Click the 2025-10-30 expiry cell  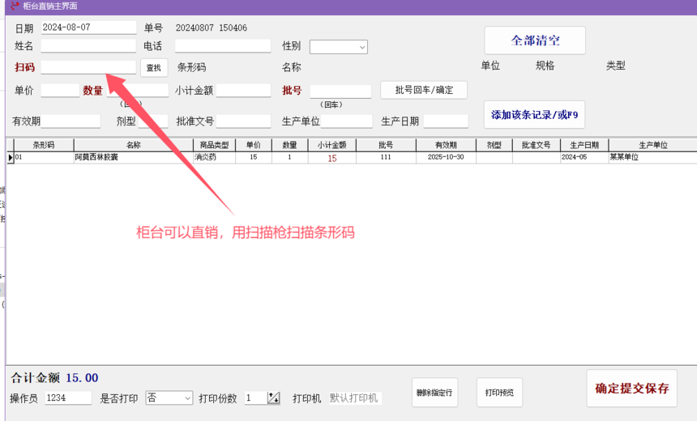(x=446, y=157)
